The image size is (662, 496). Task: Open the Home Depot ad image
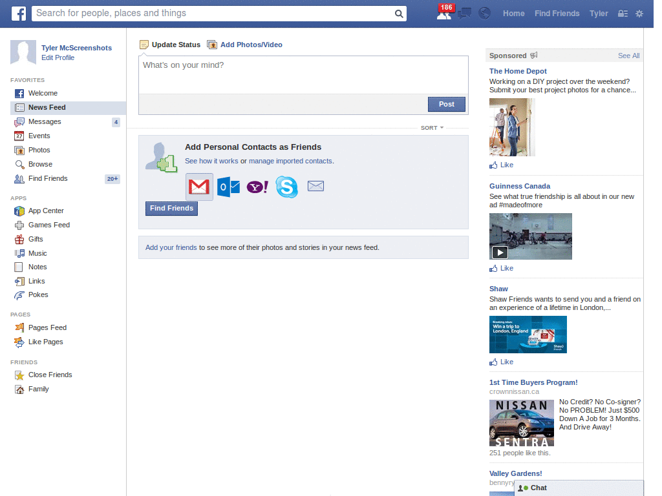point(512,127)
